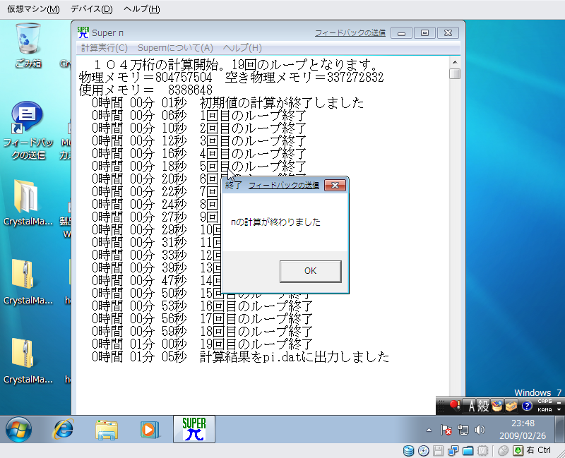Click the green arrow host key icon
The height and width of the screenshot is (458, 565).
coord(518,451)
